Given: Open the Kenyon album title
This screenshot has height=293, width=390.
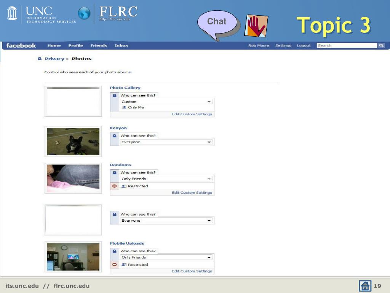Looking at the screenshot, I should [118, 128].
